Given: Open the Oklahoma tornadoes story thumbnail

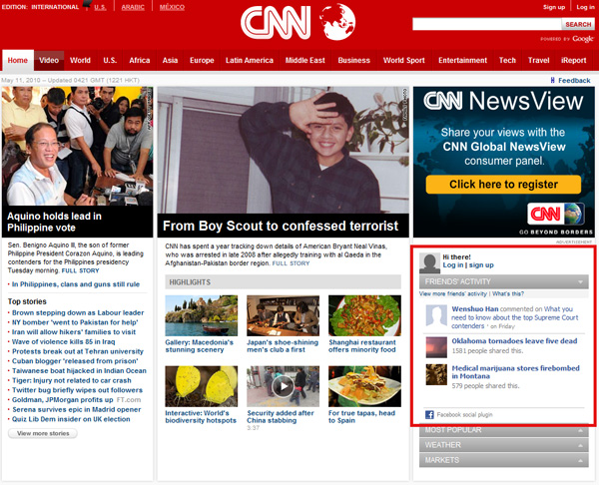Looking at the screenshot, I should (435, 346).
